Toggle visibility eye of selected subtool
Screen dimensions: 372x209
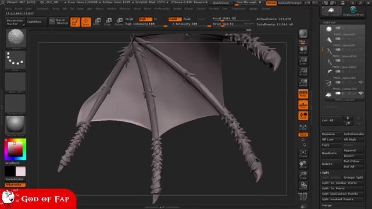pos(361,93)
